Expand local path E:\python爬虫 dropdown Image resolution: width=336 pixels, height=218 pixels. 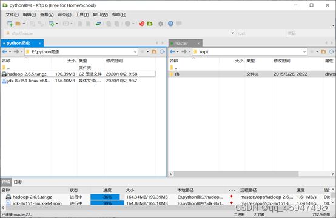coord(135,51)
